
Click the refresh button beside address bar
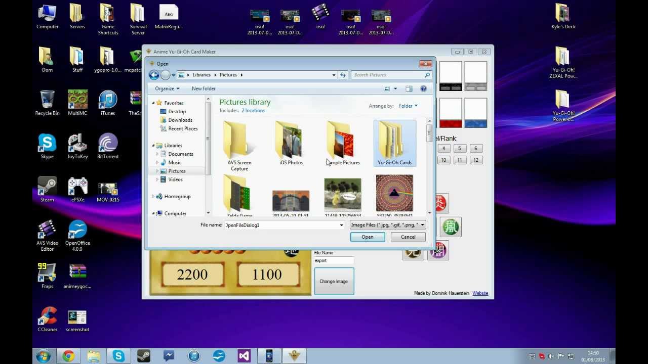[343, 75]
